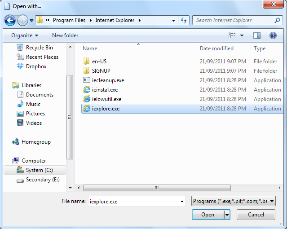Click the folder icon in address bar
Viewport: 287px width, 229px height.
pyautogui.click(x=40, y=20)
